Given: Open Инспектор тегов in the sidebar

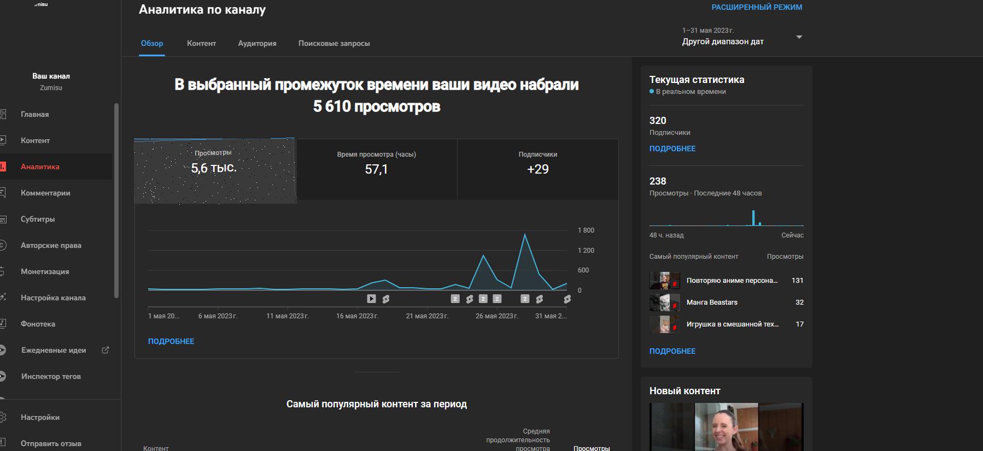Looking at the screenshot, I should [55, 376].
